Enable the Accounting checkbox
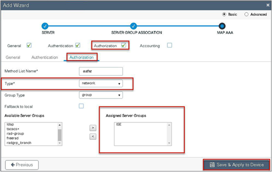The height and width of the screenshot is (172, 272). coord(169,45)
